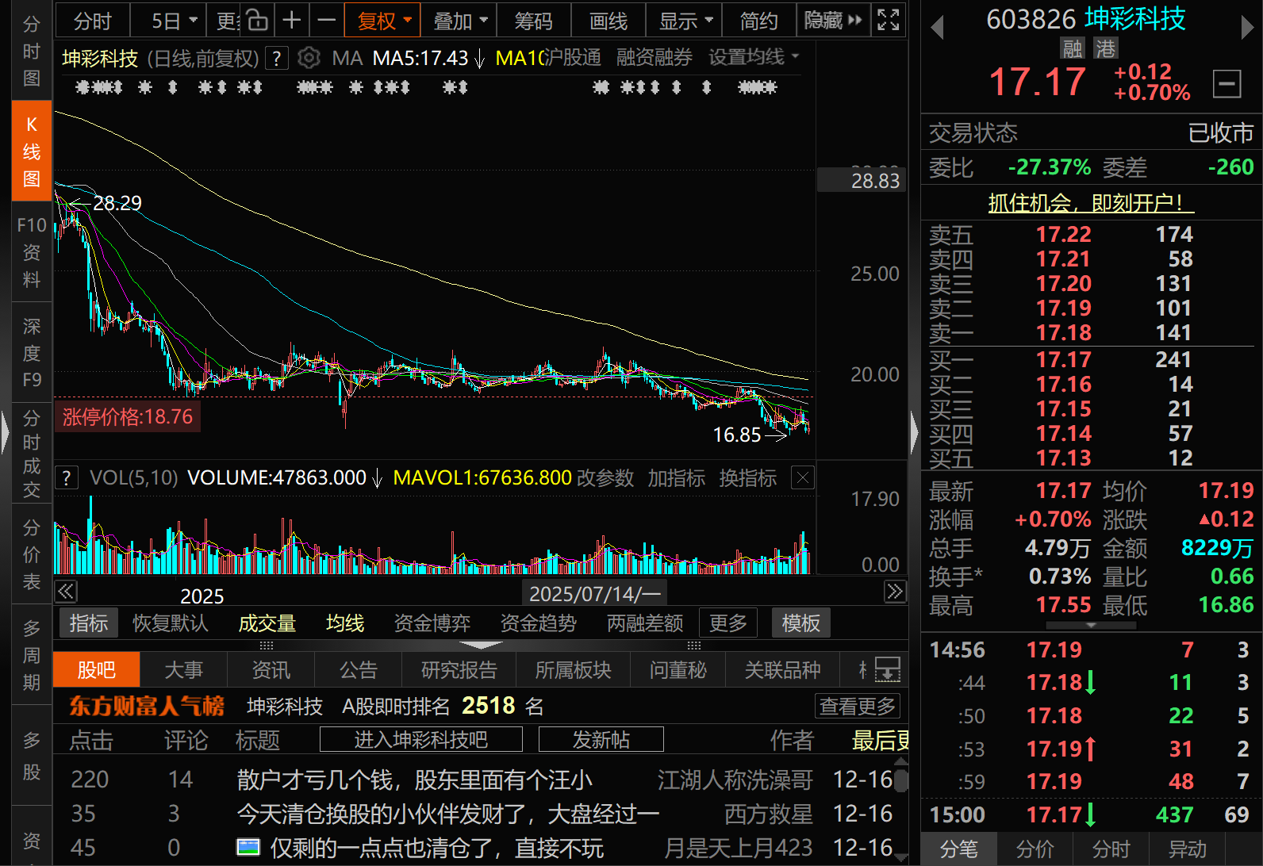Open the 5日 period dropdown

[167, 21]
